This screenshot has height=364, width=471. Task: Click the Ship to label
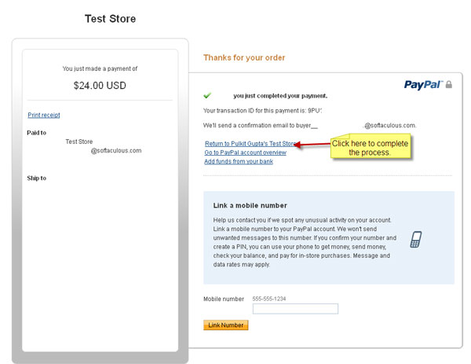tap(37, 178)
